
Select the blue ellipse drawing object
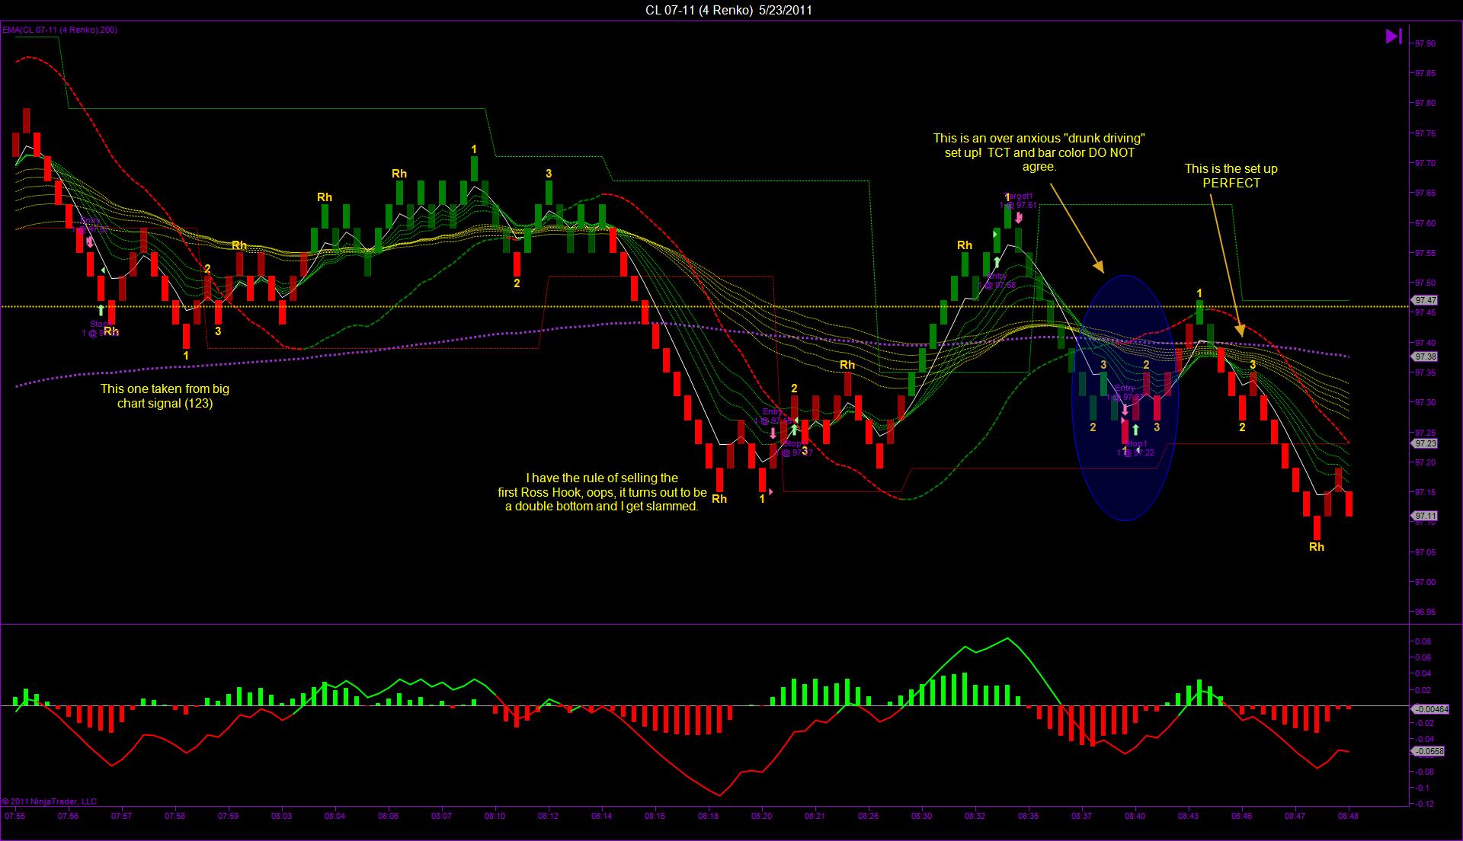tap(1125, 398)
